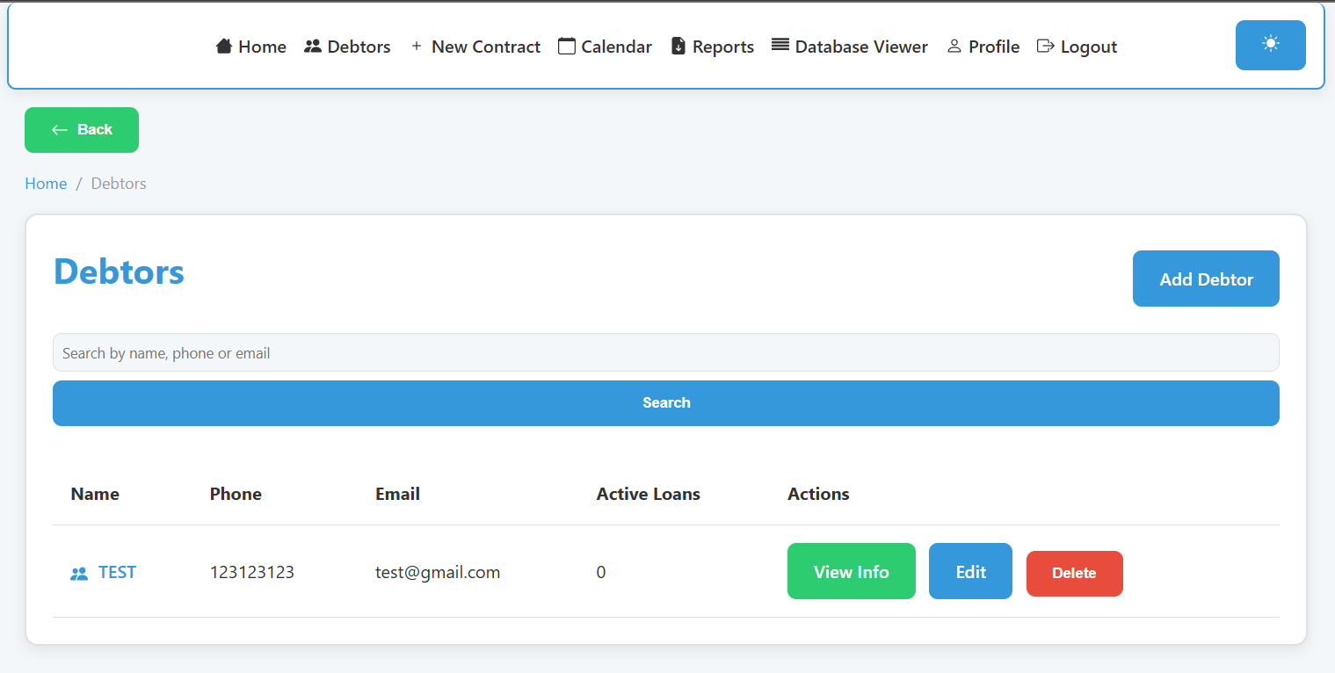
Task: Toggle the sun theme switch button
Action: click(x=1270, y=45)
